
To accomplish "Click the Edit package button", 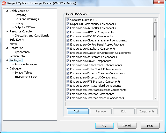I will click(x=124, y=111).
